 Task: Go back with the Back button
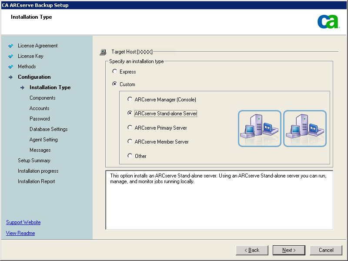(x=252, y=250)
